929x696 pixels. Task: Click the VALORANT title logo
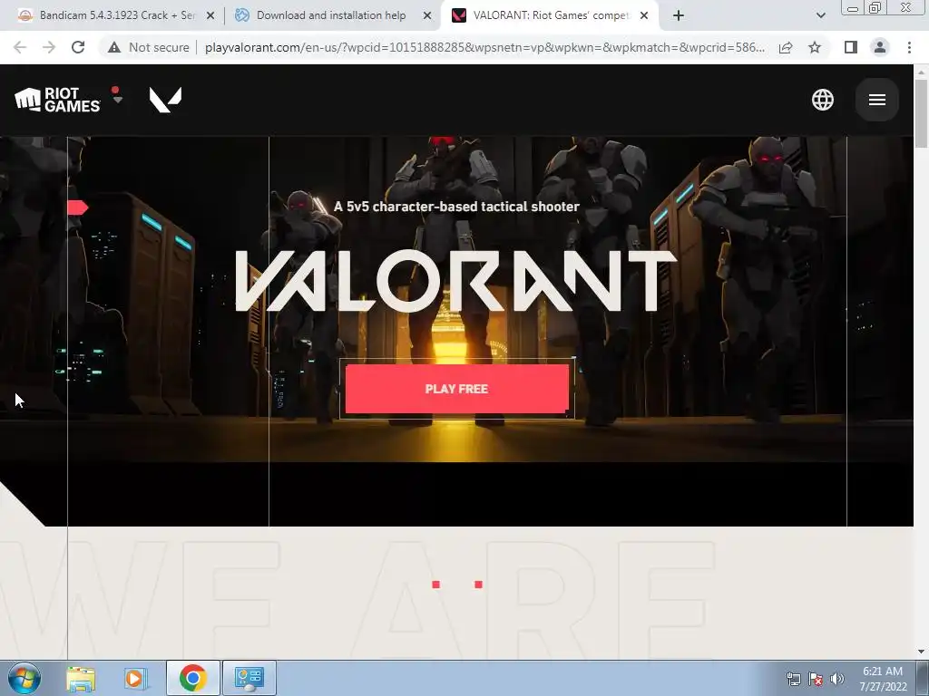pos(456,281)
